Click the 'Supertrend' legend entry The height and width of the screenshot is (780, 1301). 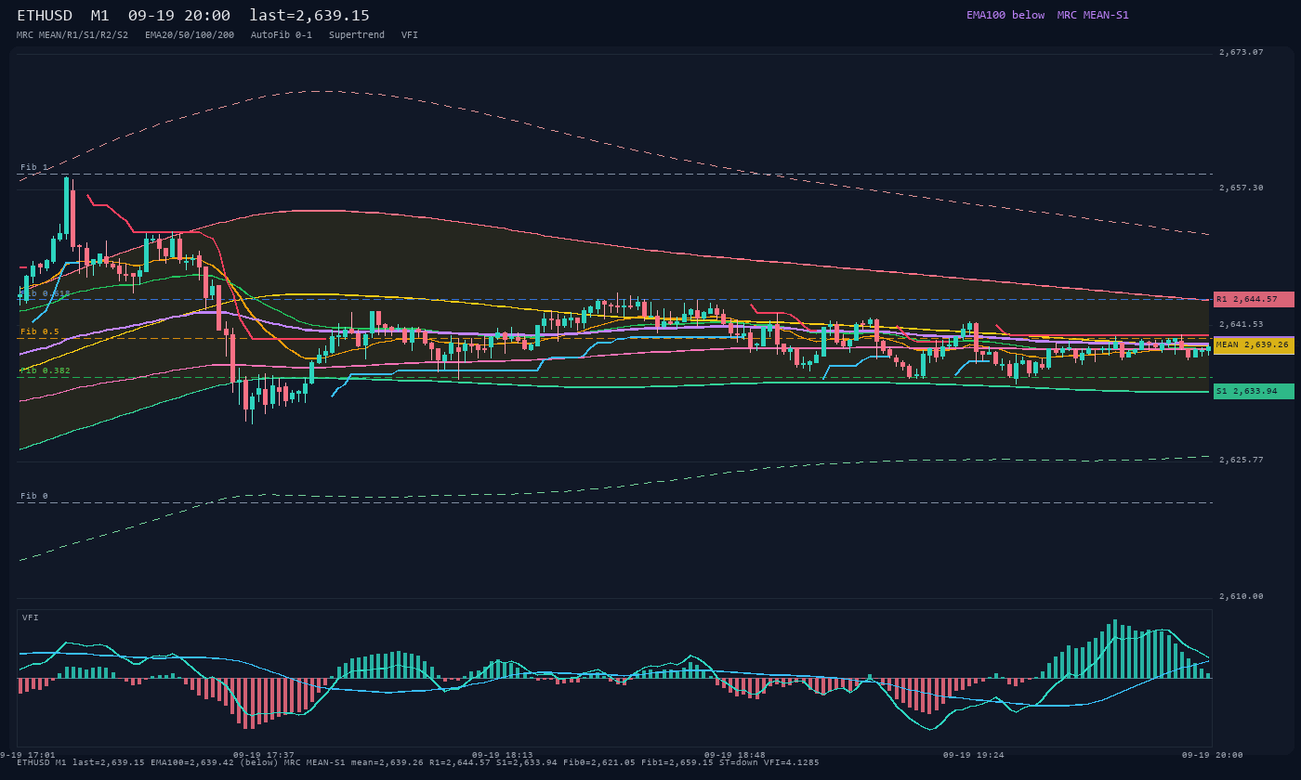[x=357, y=34]
